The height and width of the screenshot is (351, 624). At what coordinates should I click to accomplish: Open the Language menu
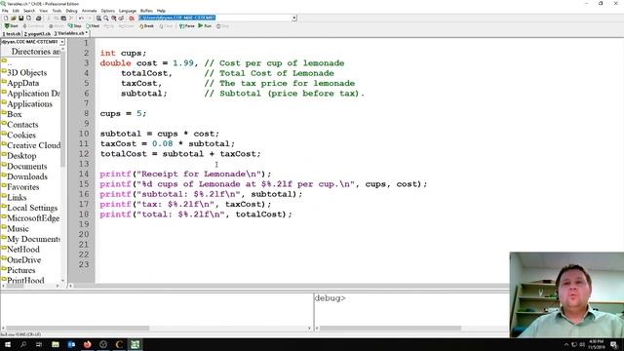[128, 11]
